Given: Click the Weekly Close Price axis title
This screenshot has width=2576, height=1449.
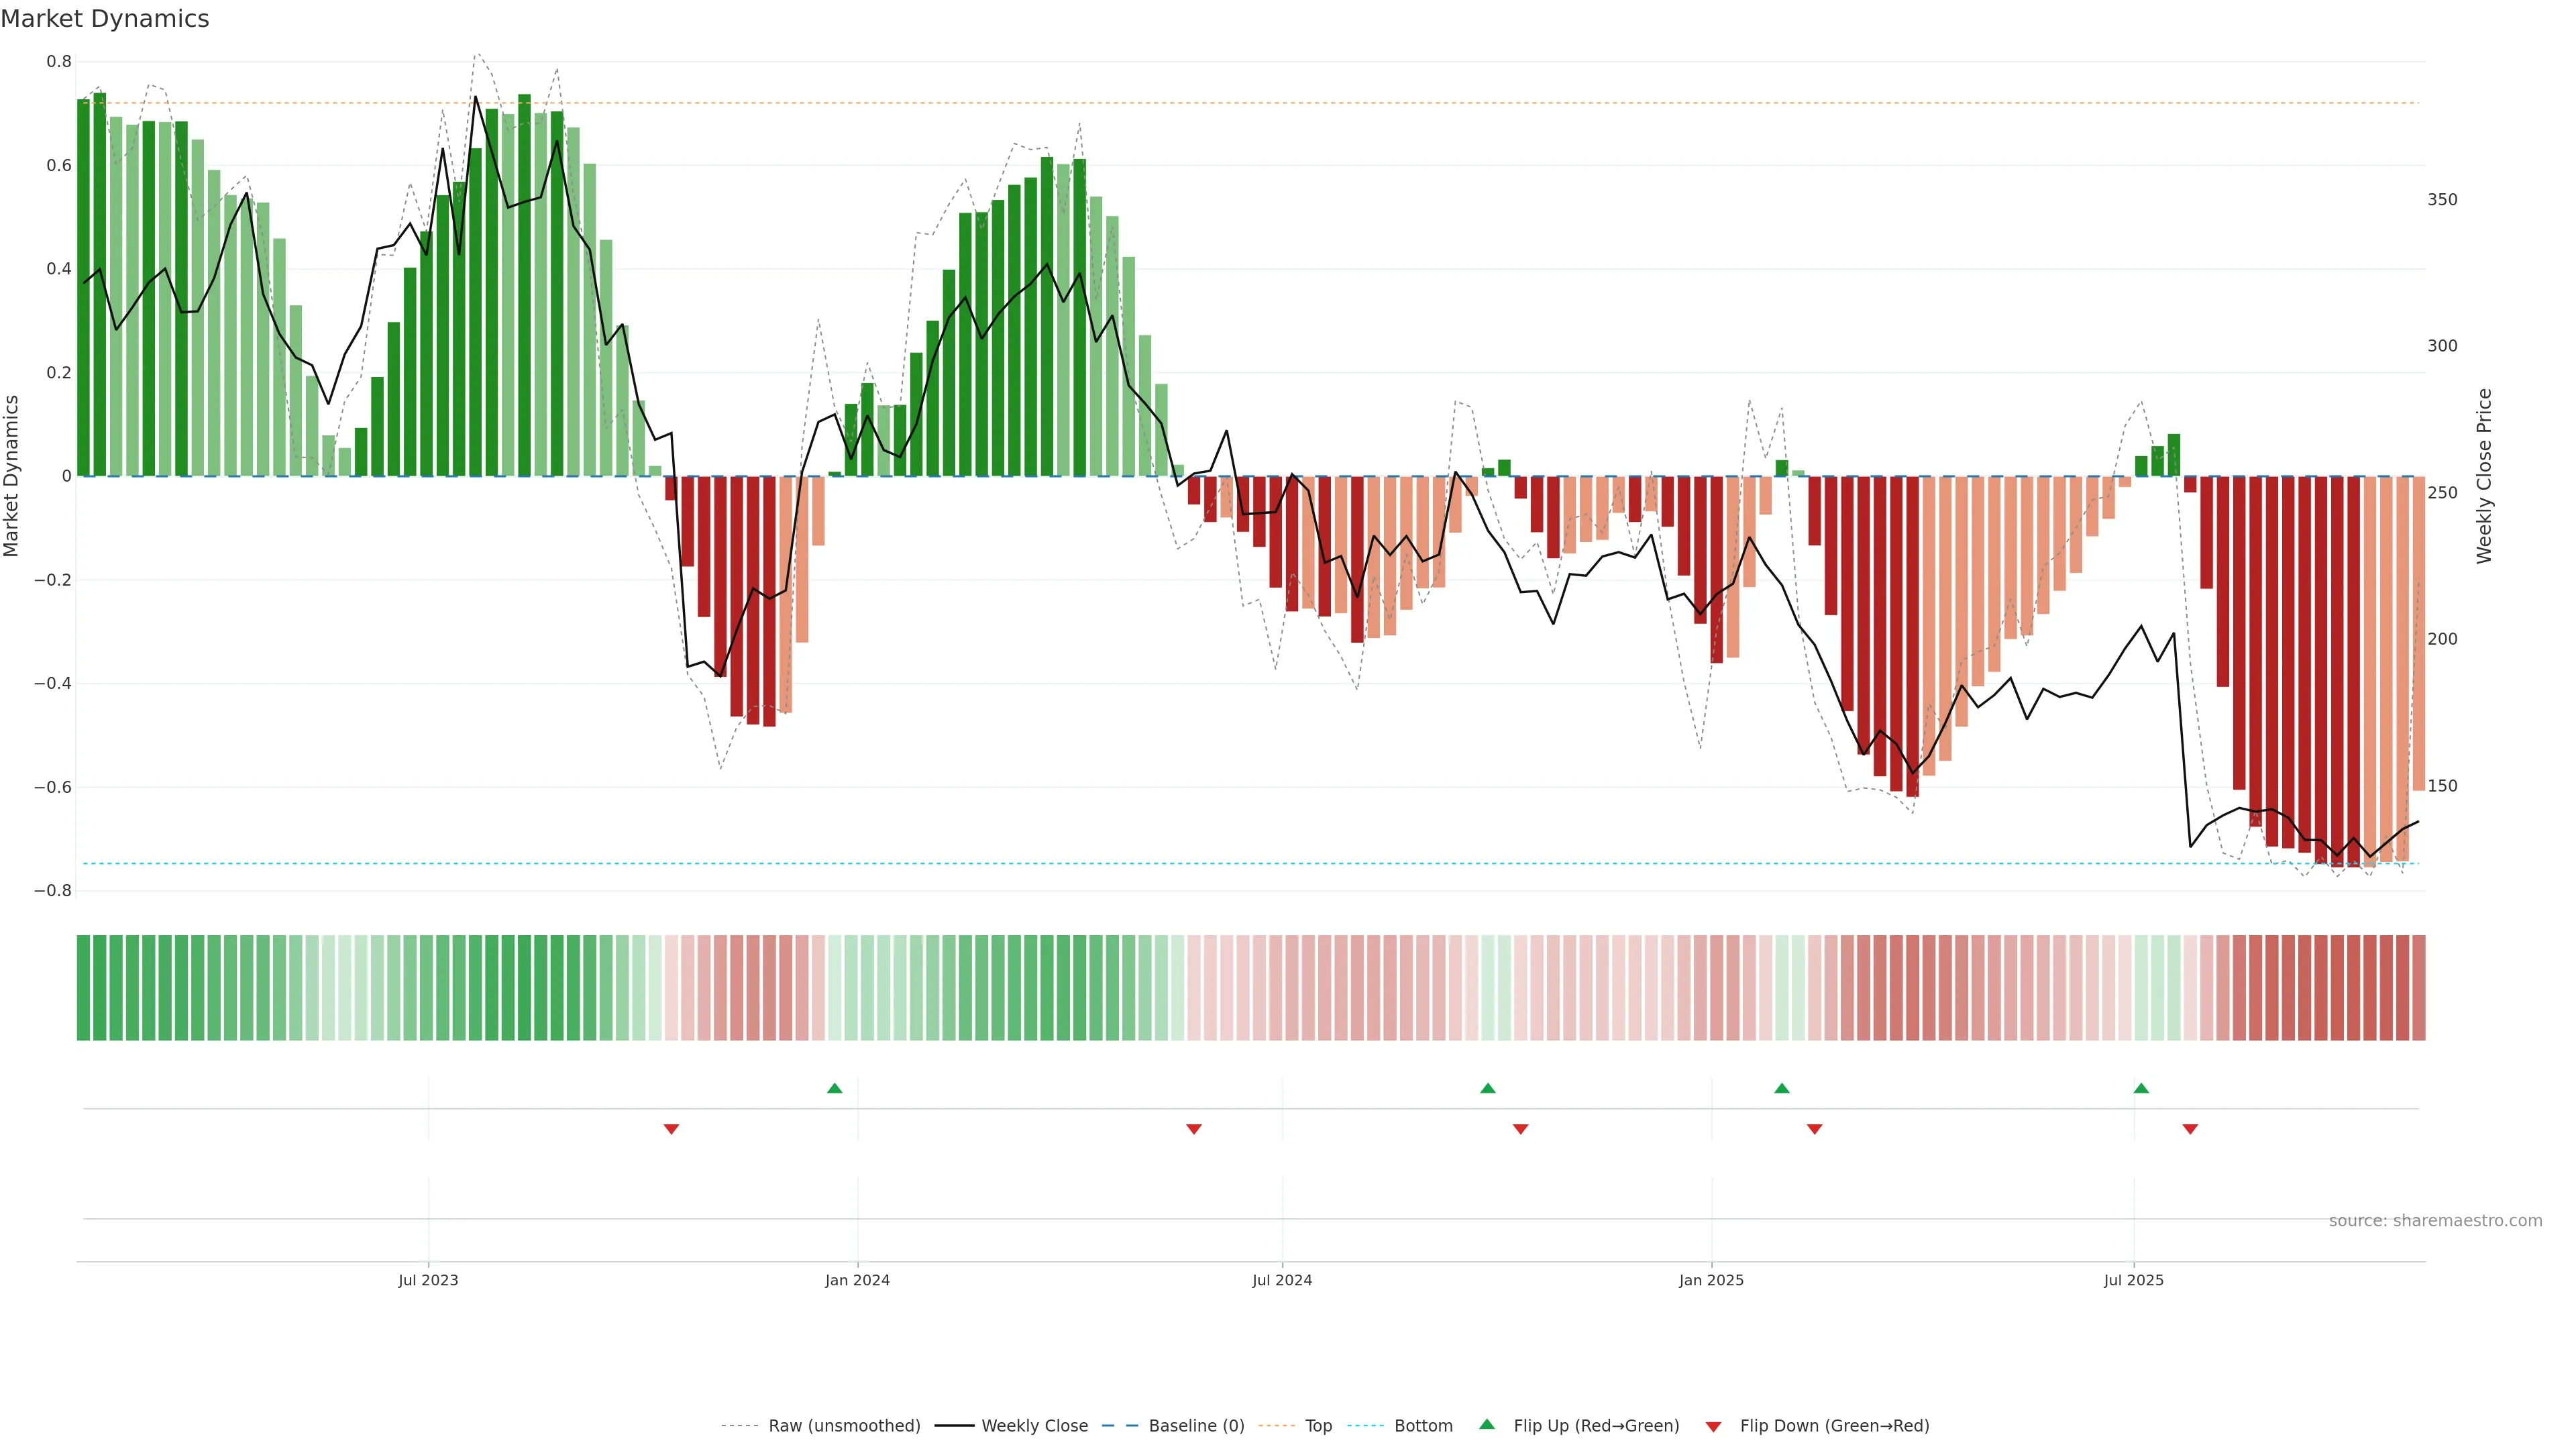Looking at the screenshot, I should tap(2484, 476).
